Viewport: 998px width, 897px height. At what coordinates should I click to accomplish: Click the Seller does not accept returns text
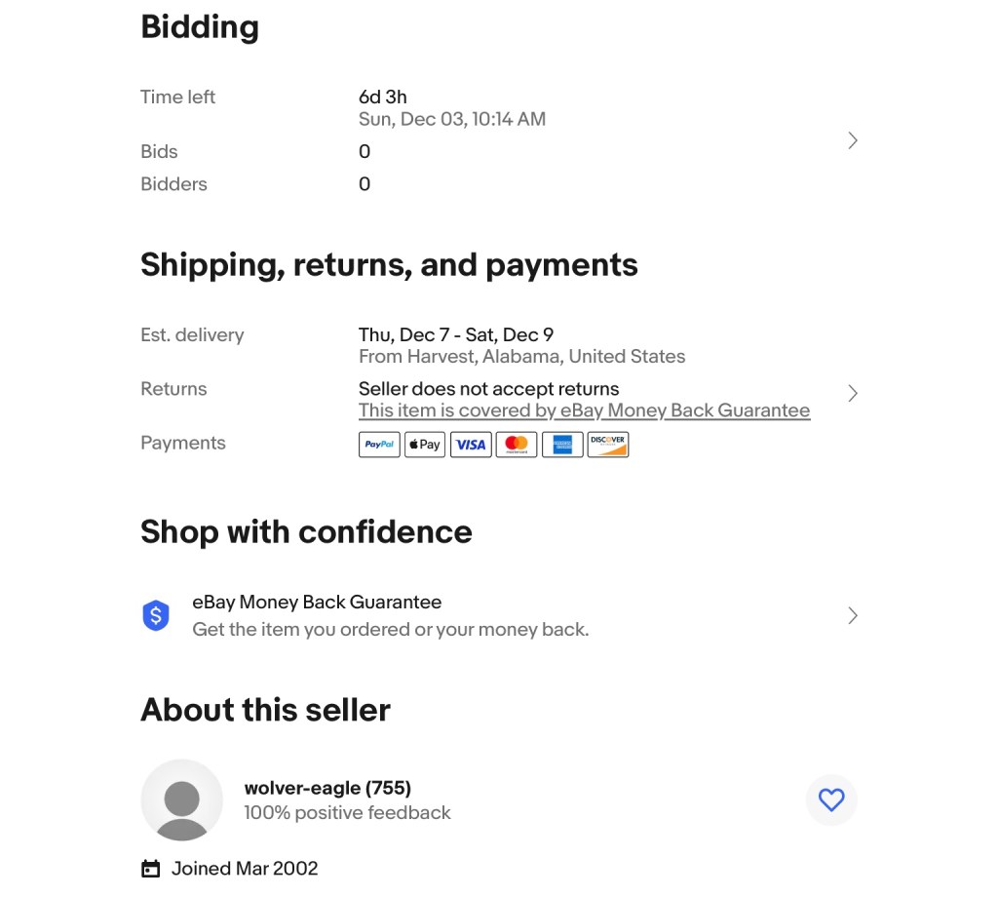point(488,389)
